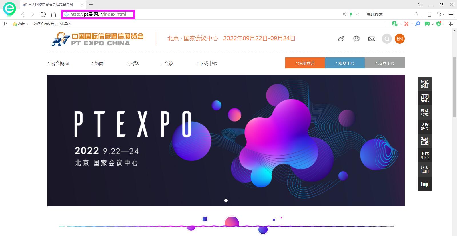This screenshot has height=236, width=457.
Task: Open the skin (shirt) icon in title bar
Action: point(420,4)
